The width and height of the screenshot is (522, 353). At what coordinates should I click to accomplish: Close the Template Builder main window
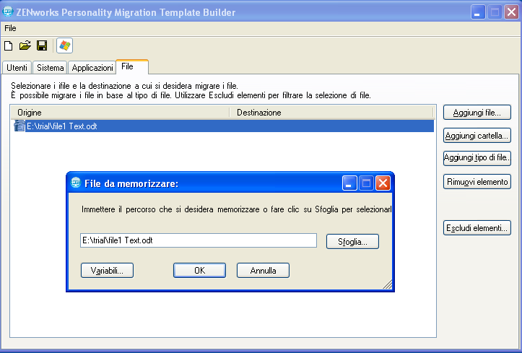tap(511, 12)
